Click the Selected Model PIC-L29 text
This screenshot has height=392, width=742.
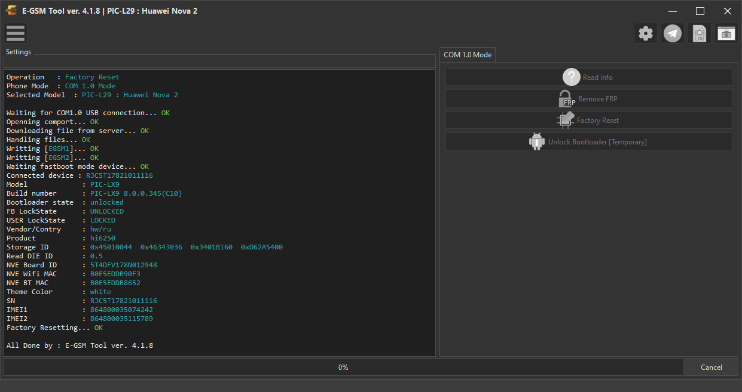point(130,95)
